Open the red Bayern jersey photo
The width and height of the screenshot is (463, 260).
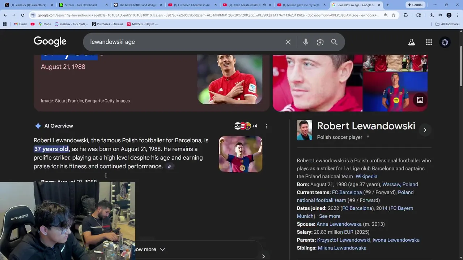(x=230, y=79)
